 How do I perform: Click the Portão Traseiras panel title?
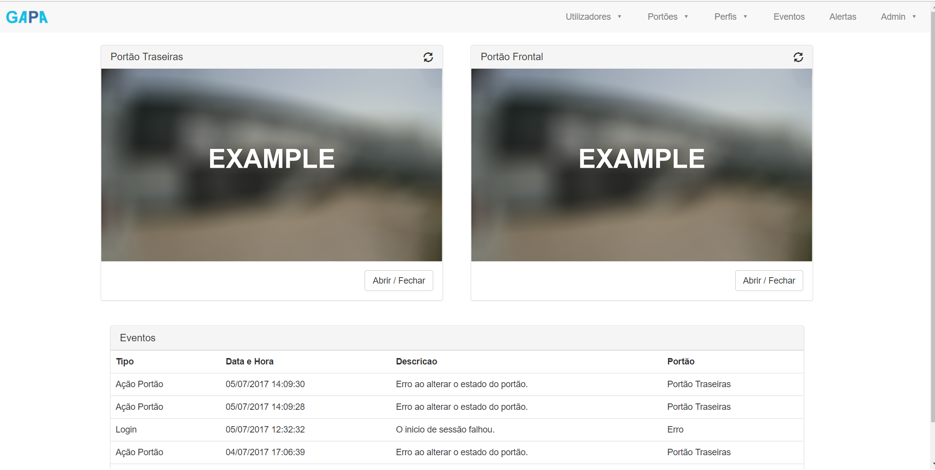tap(147, 57)
